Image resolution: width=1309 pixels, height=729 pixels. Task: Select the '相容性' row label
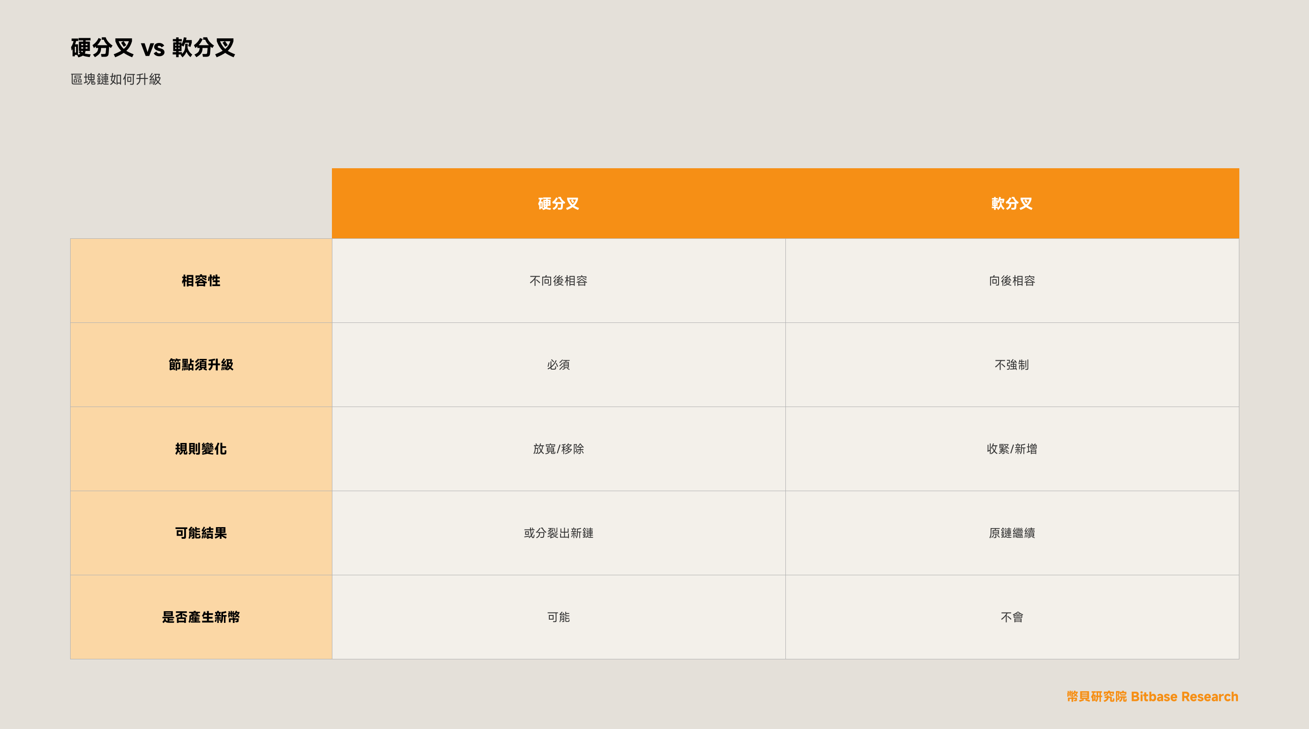click(x=201, y=280)
